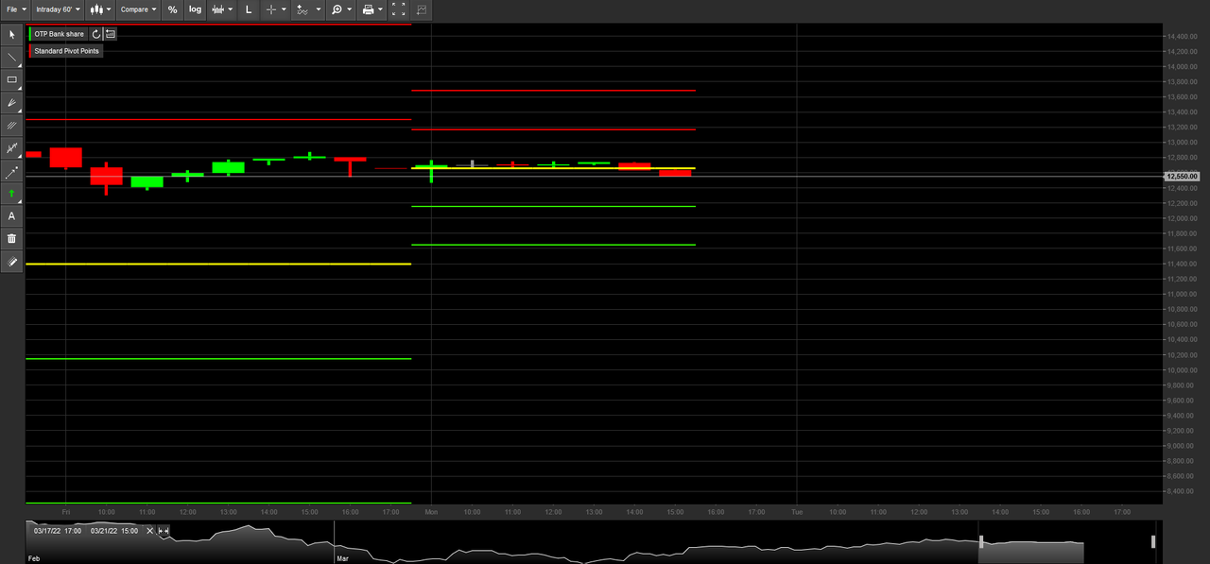Screen dimensions: 1210x564
Task: Click the Standard Pivot Points legend label
Action: coord(66,51)
